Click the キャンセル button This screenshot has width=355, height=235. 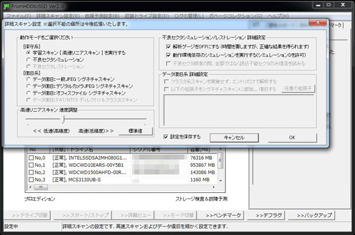(234, 137)
